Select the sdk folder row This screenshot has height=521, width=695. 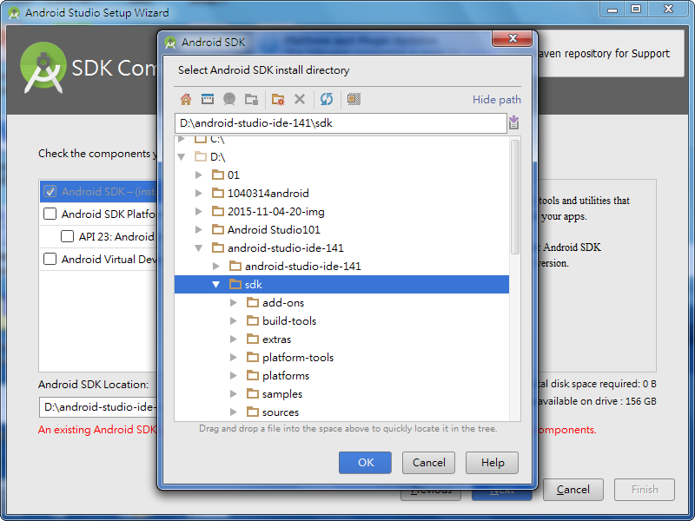click(x=341, y=285)
